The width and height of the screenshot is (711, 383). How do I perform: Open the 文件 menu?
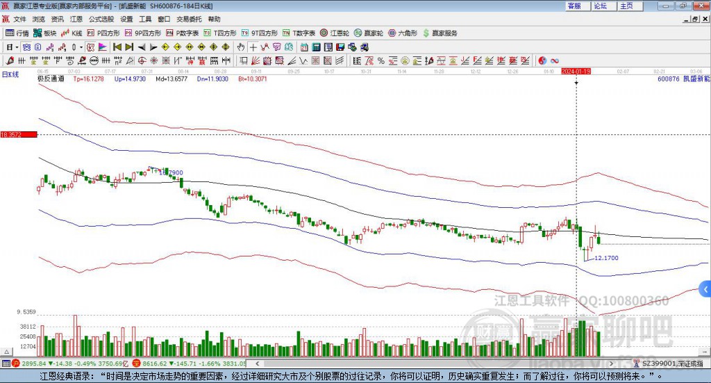pyautogui.click(x=19, y=19)
